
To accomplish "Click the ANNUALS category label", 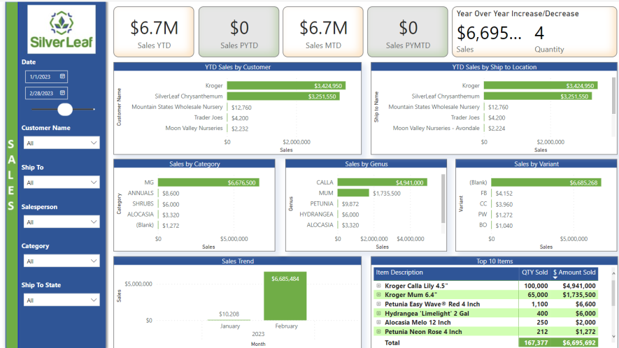I will pos(141,193).
